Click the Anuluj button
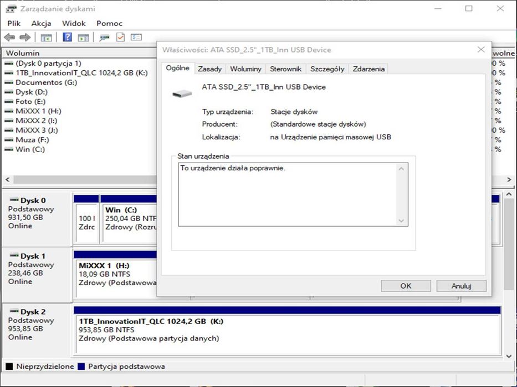Screen dimensions: 517x387 [461, 286]
